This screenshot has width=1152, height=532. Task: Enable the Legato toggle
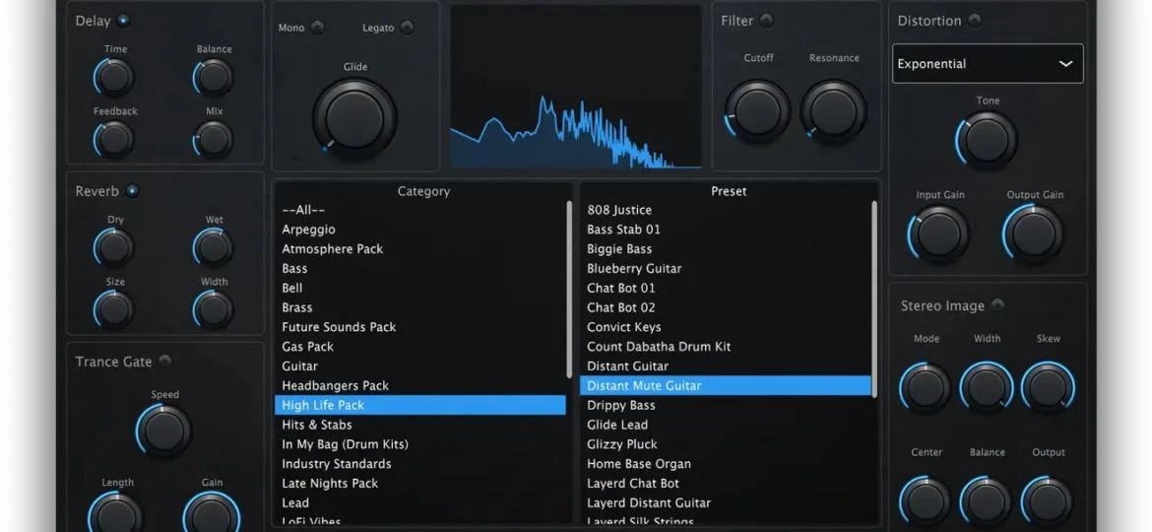click(407, 28)
